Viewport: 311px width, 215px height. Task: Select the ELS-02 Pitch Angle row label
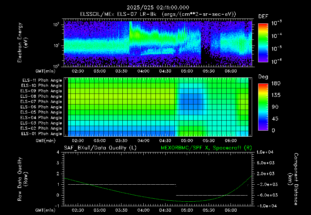tap(41, 128)
